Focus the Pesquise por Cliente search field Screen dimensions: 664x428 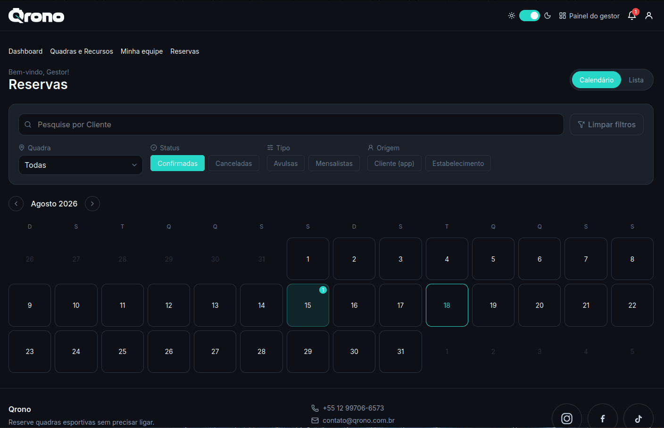tap(291, 124)
